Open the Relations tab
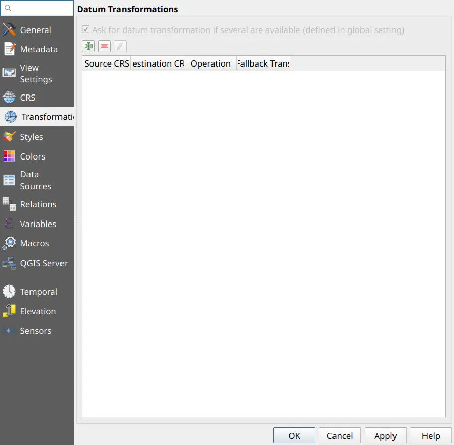The height and width of the screenshot is (445, 454). 37,204
